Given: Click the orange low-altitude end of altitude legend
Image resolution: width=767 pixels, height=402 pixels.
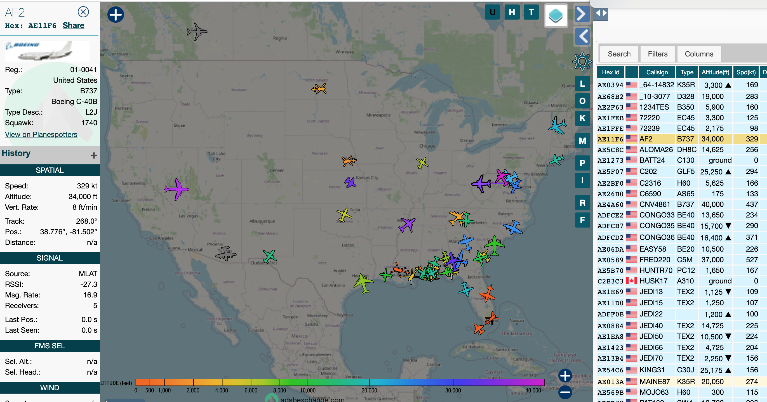Looking at the screenshot, I should 143,382.
